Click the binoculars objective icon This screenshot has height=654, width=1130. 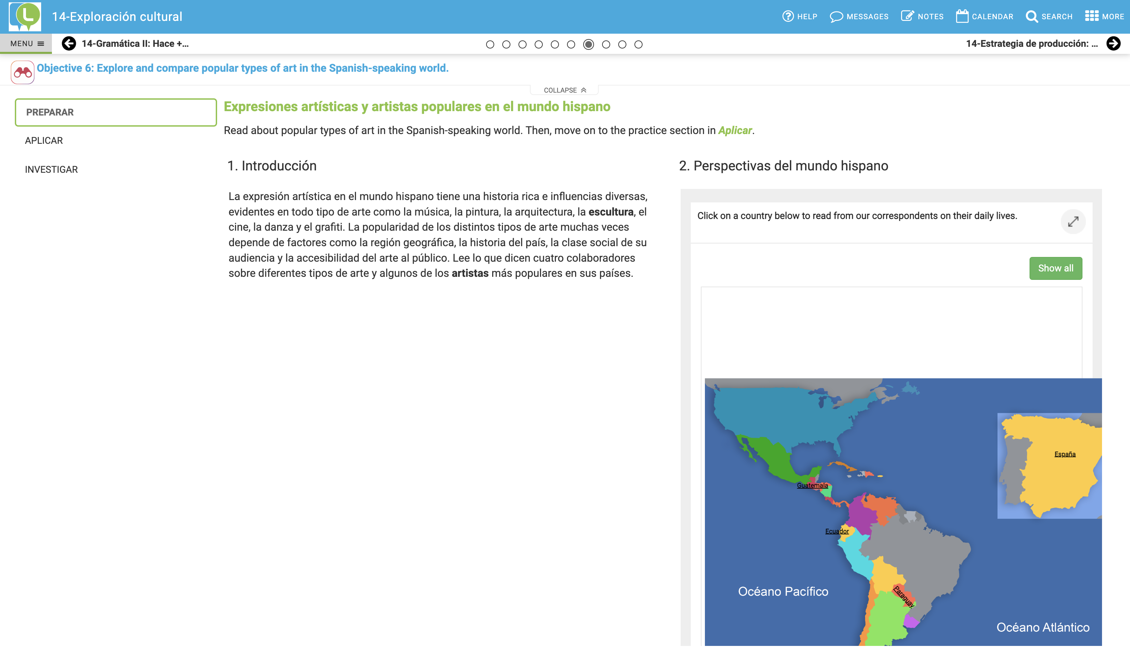(23, 72)
